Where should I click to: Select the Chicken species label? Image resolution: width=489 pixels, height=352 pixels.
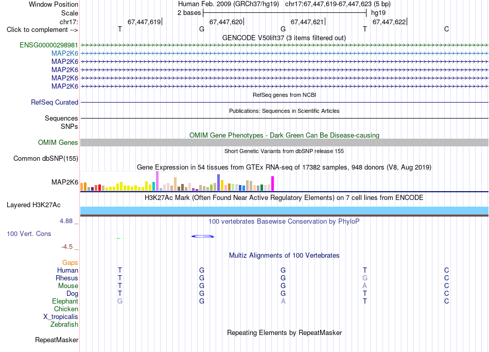click(x=66, y=309)
